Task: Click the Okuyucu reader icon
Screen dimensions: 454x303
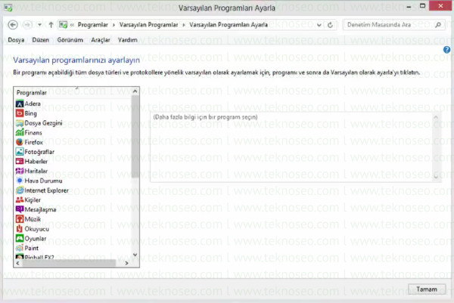Action: [x=20, y=229]
